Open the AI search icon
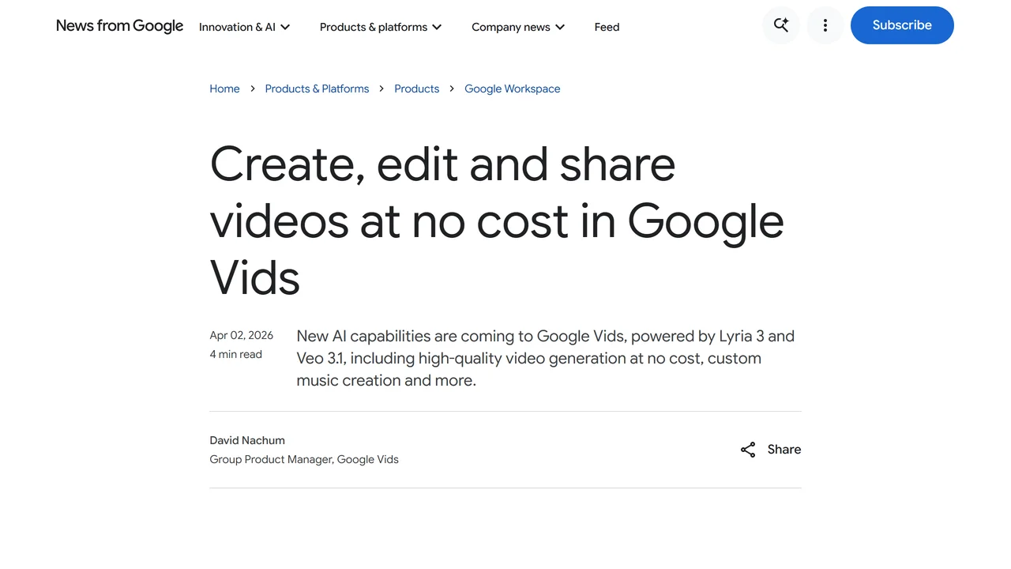 (781, 25)
